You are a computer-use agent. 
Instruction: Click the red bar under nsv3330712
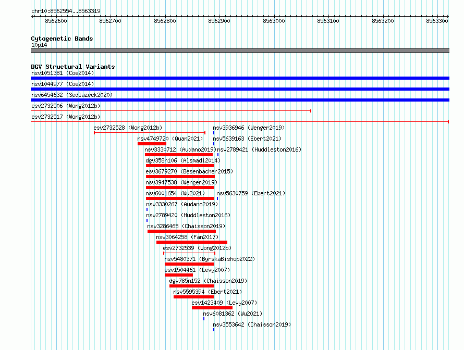pos(179,155)
